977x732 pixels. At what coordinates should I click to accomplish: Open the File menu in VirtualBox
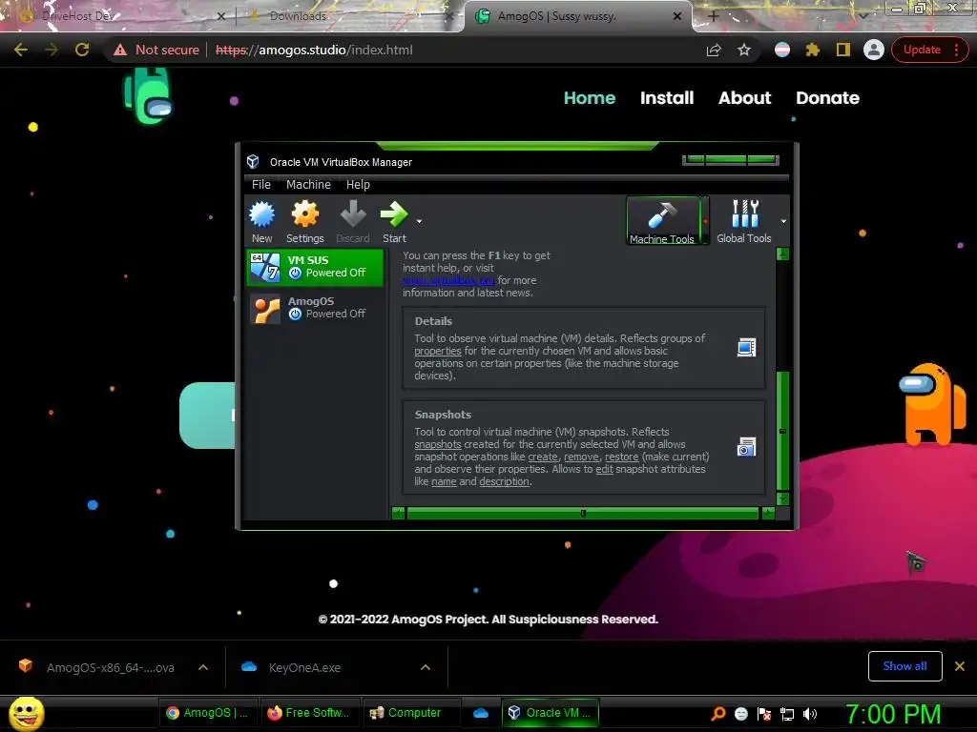click(261, 185)
